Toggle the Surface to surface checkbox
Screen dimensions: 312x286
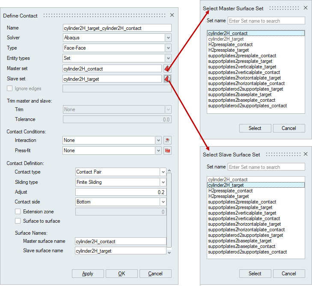pos(18,221)
